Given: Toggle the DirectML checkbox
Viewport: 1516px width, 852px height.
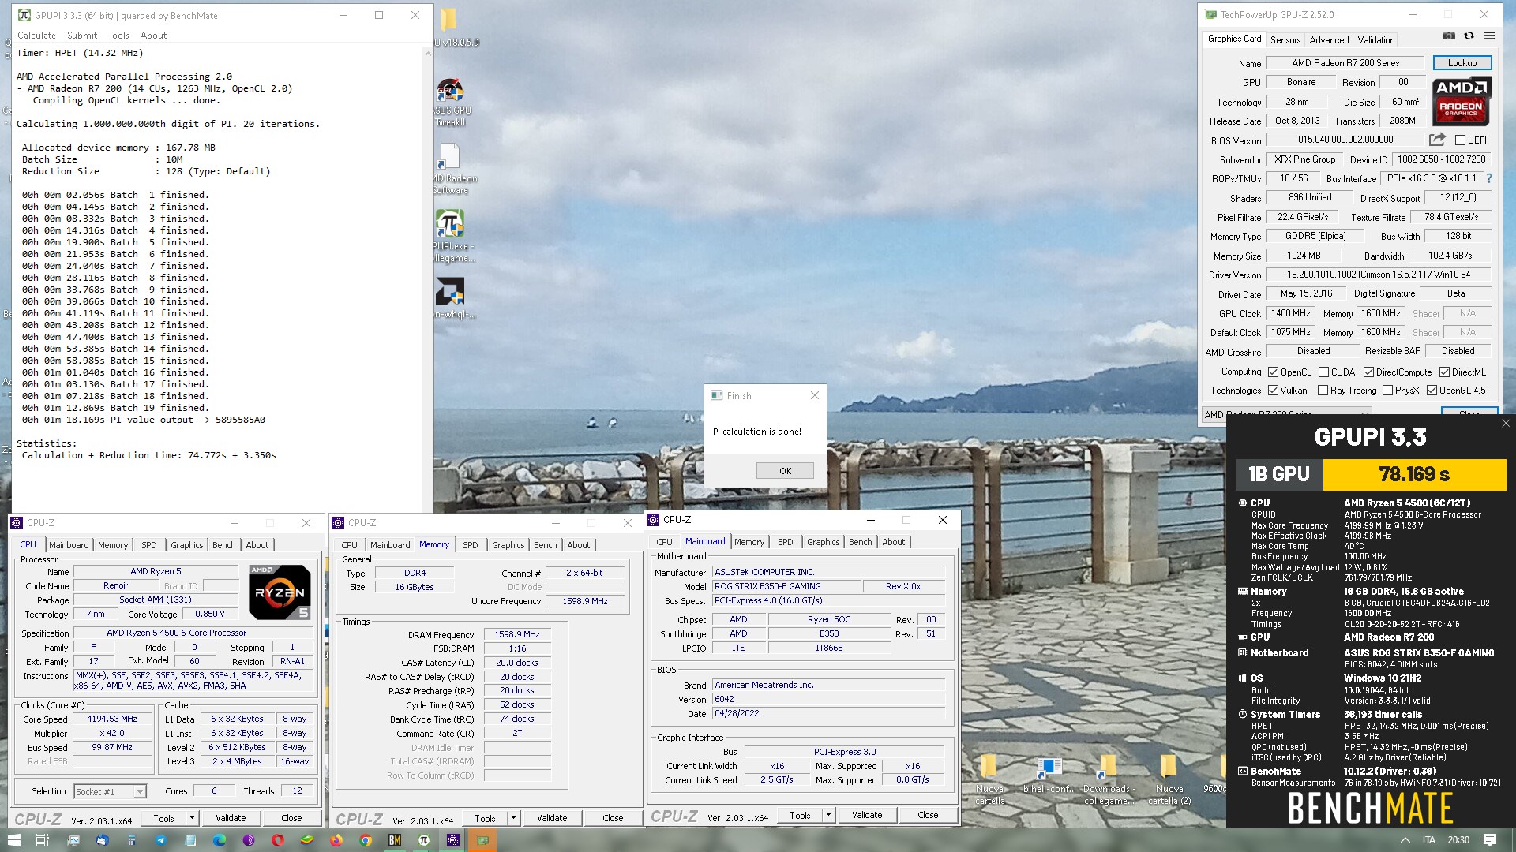Looking at the screenshot, I should click(x=1444, y=372).
